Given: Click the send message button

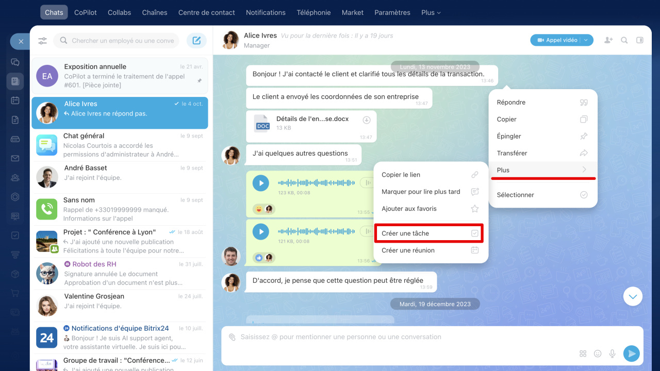Looking at the screenshot, I should [631, 353].
